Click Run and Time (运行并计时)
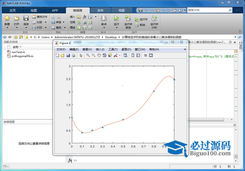The width and height of the screenshot is (245, 171). [154, 22]
